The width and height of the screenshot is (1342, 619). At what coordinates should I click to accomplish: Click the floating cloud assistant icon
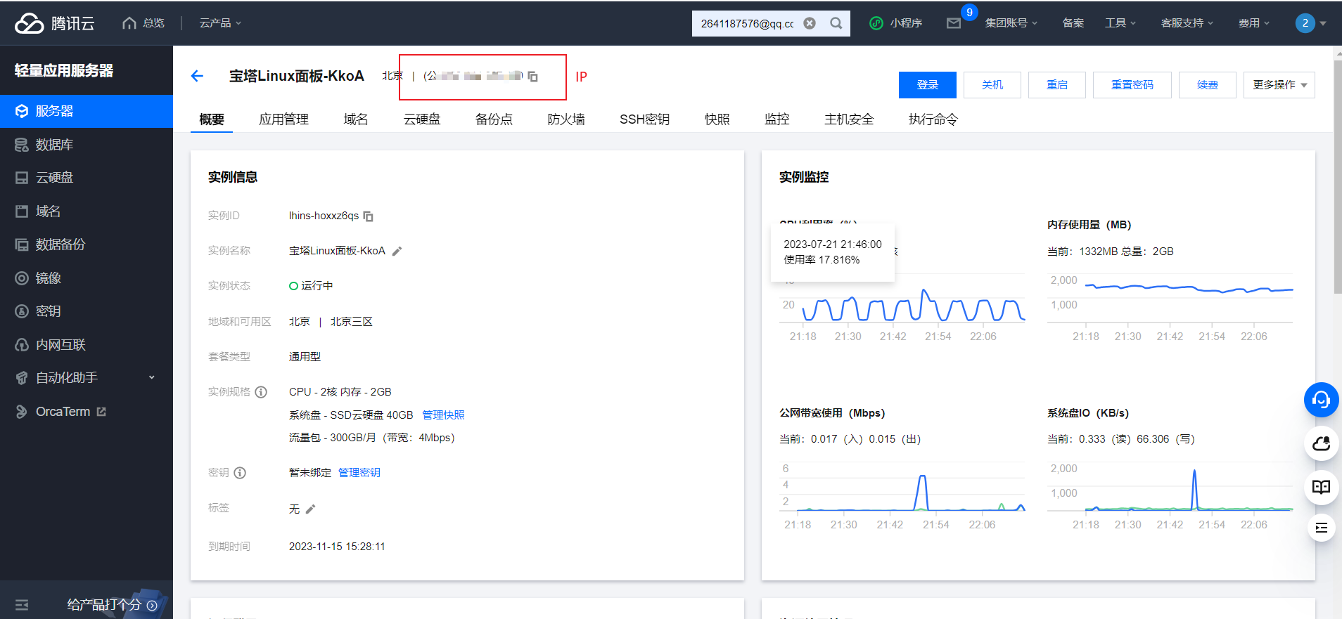(1321, 443)
